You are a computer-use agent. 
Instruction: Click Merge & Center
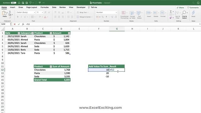point(84,17)
